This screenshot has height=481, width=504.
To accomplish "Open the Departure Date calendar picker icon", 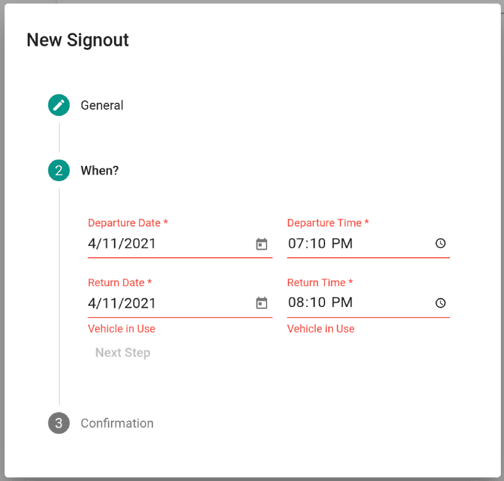I will pos(261,244).
